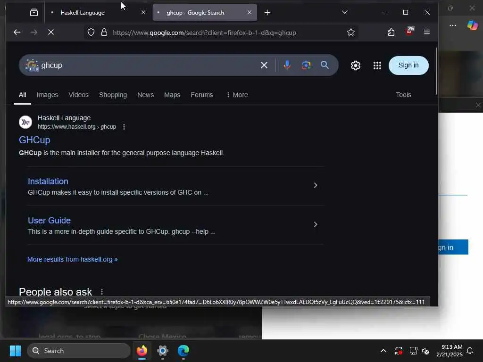Open options for the haskell.org result

[x=124, y=127]
